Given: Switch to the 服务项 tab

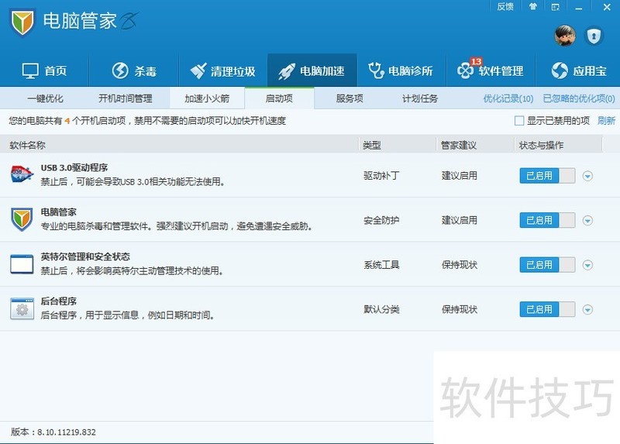Looking at the screenshot, I should (x=350, y=98).
